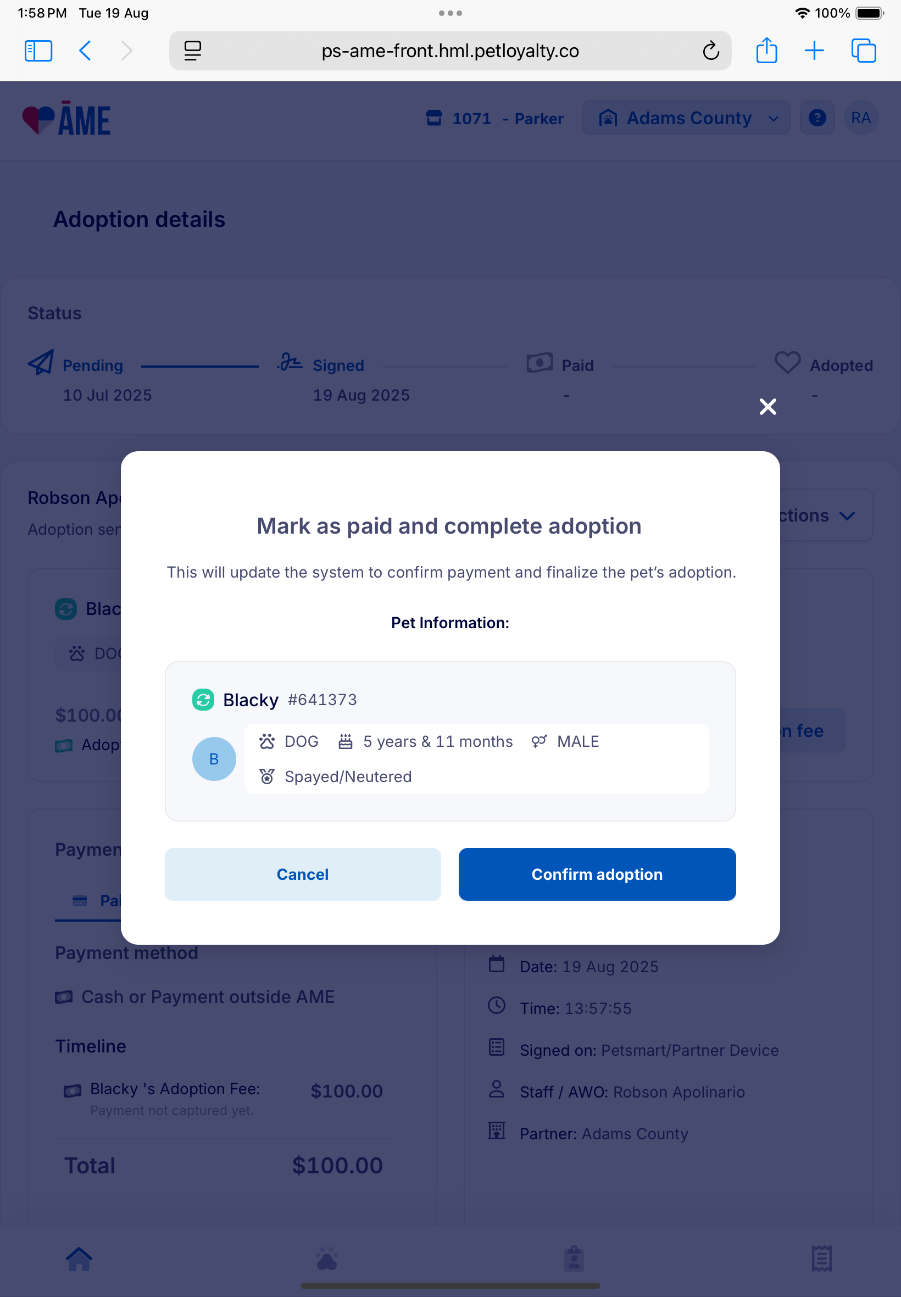This screenshot has height=1297, width=901.
Task: Open page settings via reader icon
Action: click(192, 50)
